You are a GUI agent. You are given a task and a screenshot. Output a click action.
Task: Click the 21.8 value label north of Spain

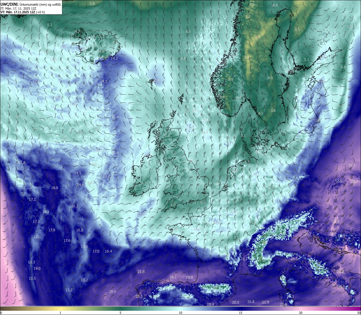pyautogui.click(x=141, y=272)
